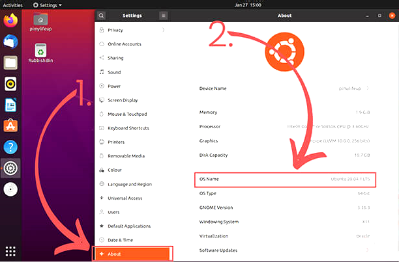Click the OS Type row

285,193
